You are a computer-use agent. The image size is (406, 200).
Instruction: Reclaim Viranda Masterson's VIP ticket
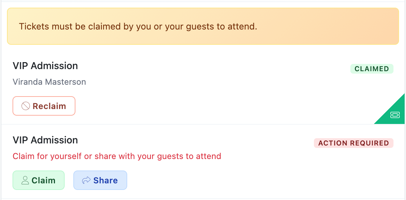tap(44, 106)
